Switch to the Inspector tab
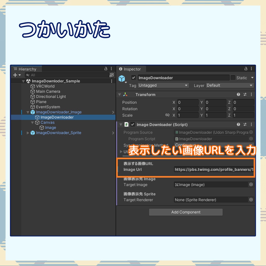 pos(131,69)
